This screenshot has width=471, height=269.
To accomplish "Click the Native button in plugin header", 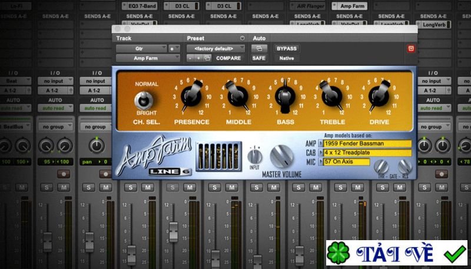I will [x=287, y=58].
